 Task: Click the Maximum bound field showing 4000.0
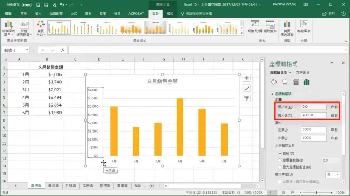point(313,115)
